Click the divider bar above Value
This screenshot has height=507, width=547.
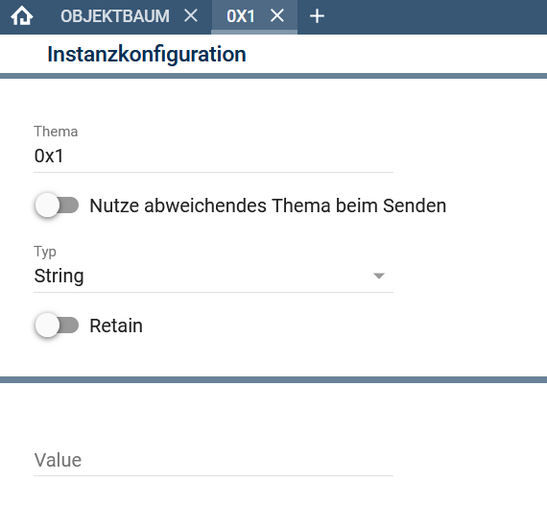coord(273,379)
